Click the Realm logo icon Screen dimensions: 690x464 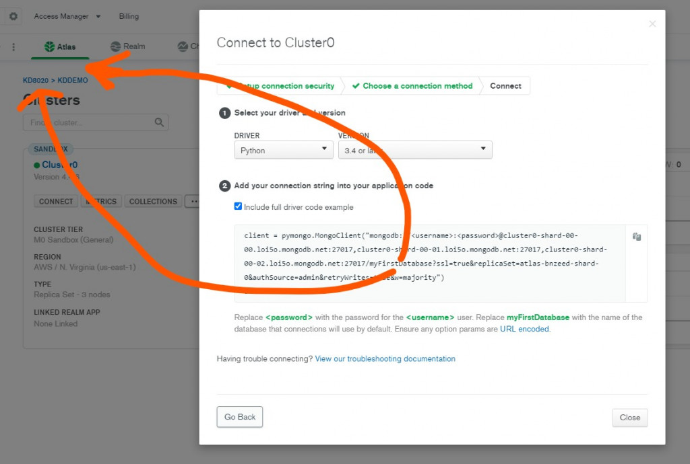tap(115, 46)
